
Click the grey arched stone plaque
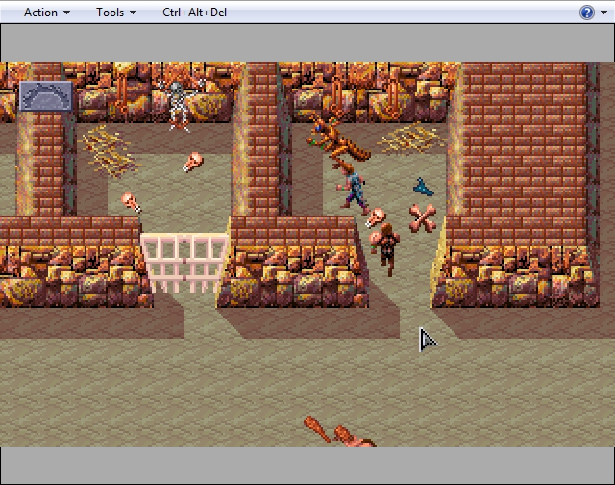coord(45,96)
